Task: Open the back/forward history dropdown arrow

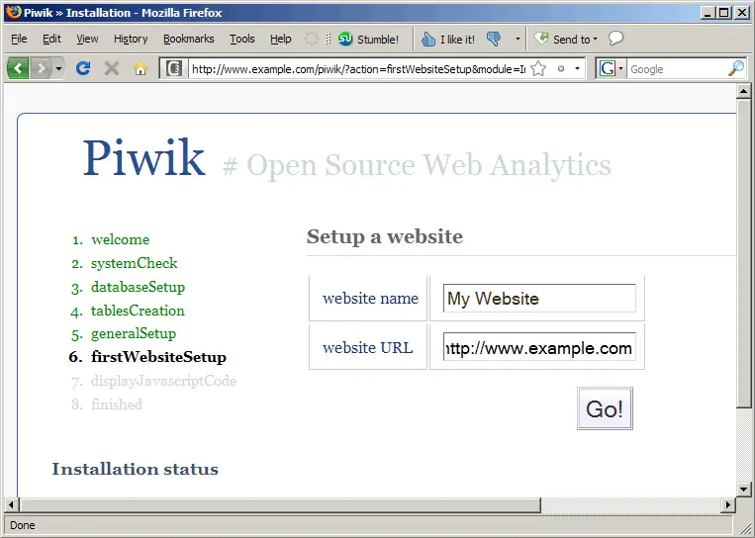Action: [x=58, y=69]
